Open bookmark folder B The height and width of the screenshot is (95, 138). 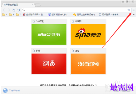click(x=12, y=15)
